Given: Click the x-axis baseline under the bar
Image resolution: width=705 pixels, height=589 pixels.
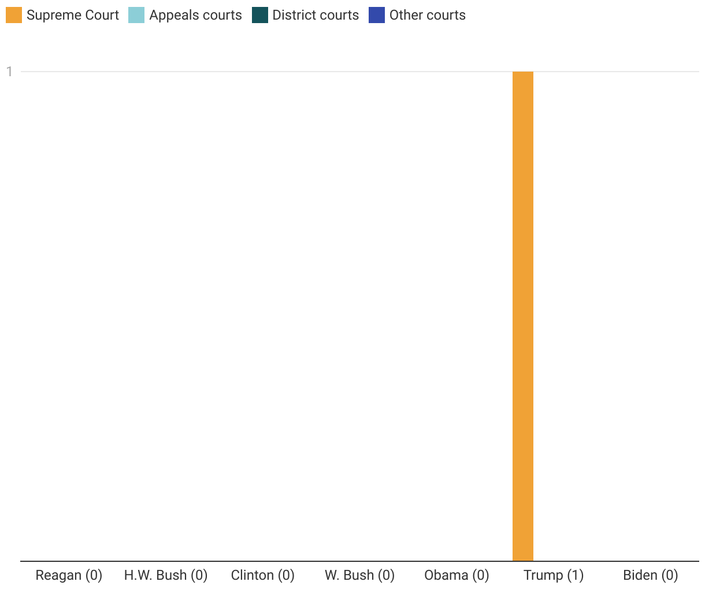Looking at the screenshot, I should pyautogui.click(x=523, y=561).
